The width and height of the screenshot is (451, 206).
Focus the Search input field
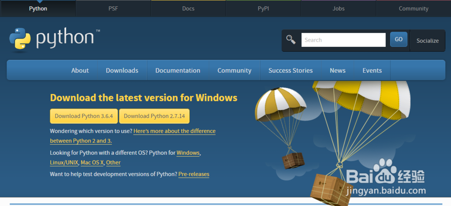343,40
